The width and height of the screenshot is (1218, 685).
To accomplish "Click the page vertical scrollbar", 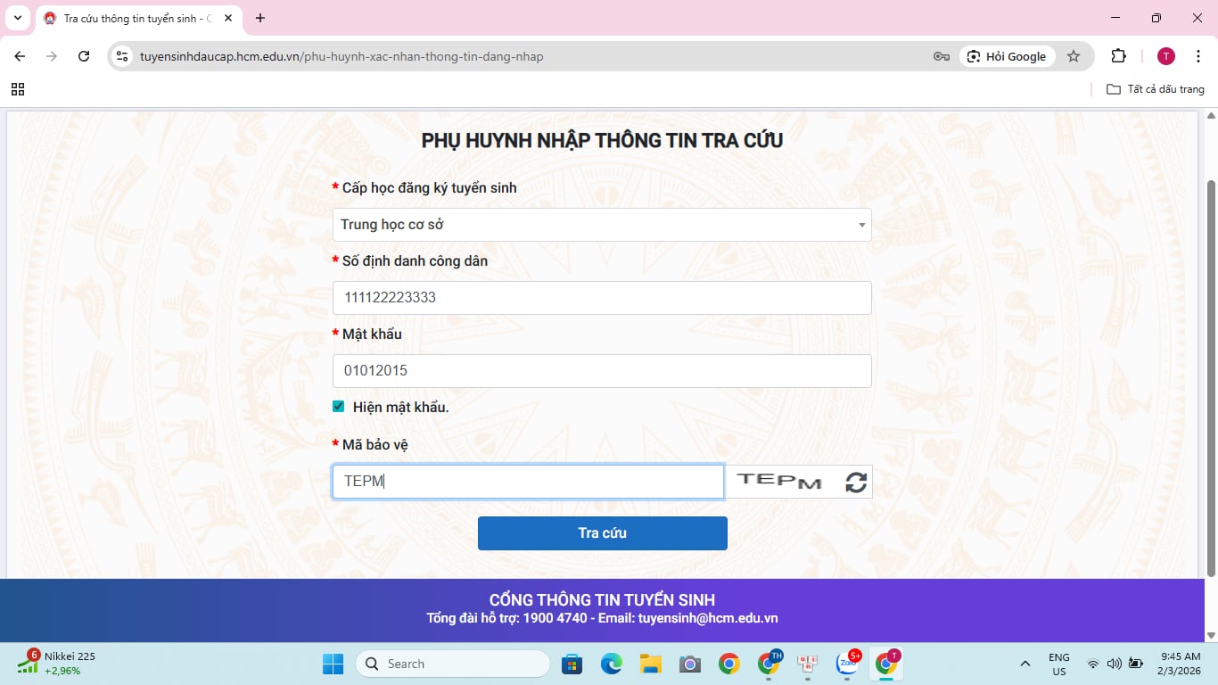I will [1210, 375].
